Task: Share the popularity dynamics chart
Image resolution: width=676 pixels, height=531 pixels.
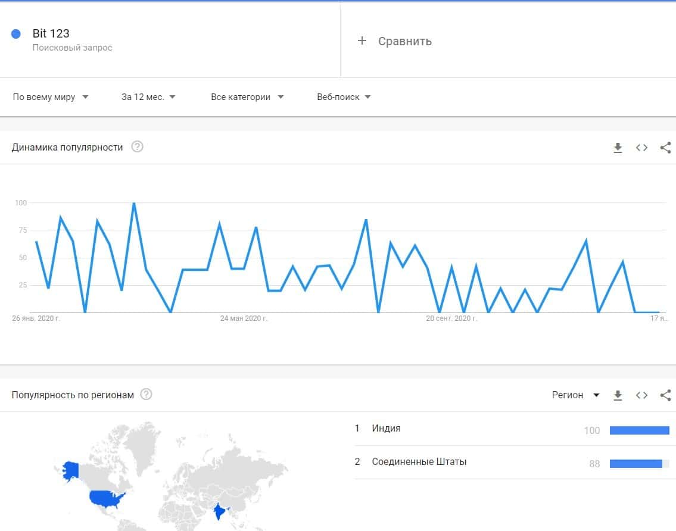Action: (x=665, y=148)
